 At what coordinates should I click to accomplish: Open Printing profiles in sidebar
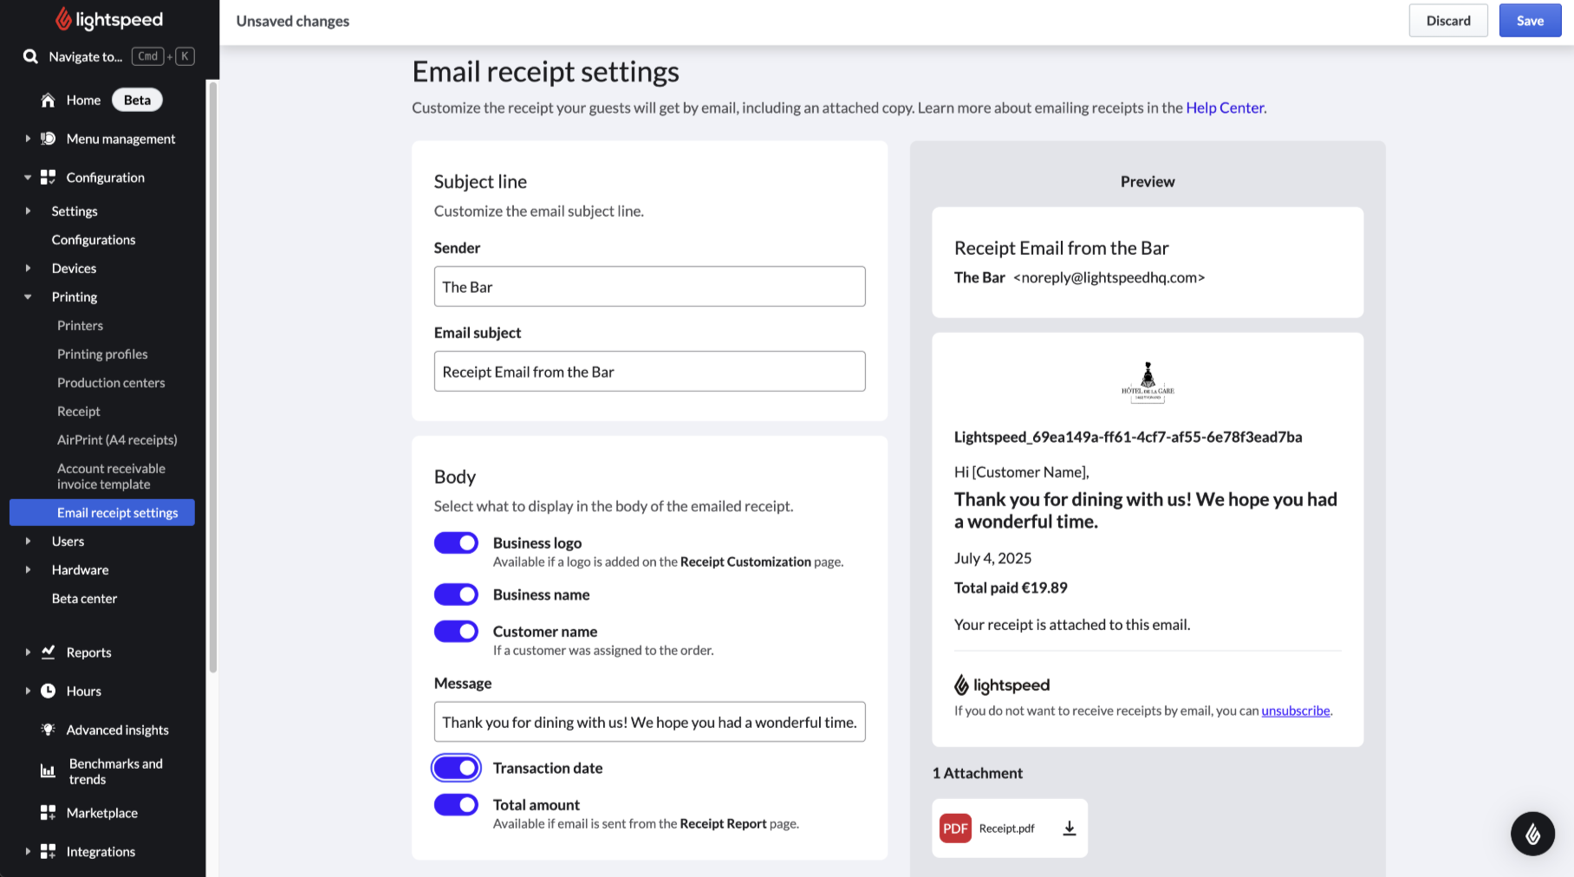[x=102, y=354]
